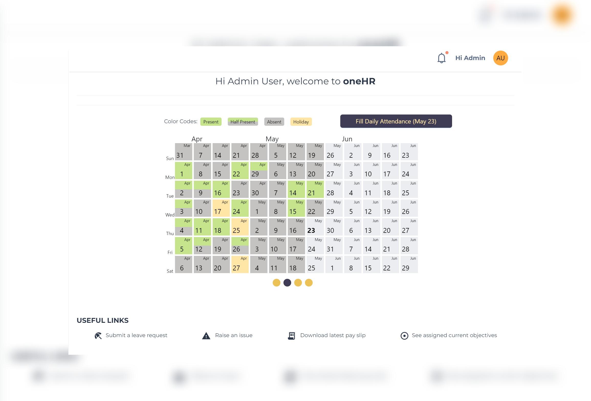The image size is (591, 401).
Task: Navigate to next calendar slide dot
Action: 298,282
